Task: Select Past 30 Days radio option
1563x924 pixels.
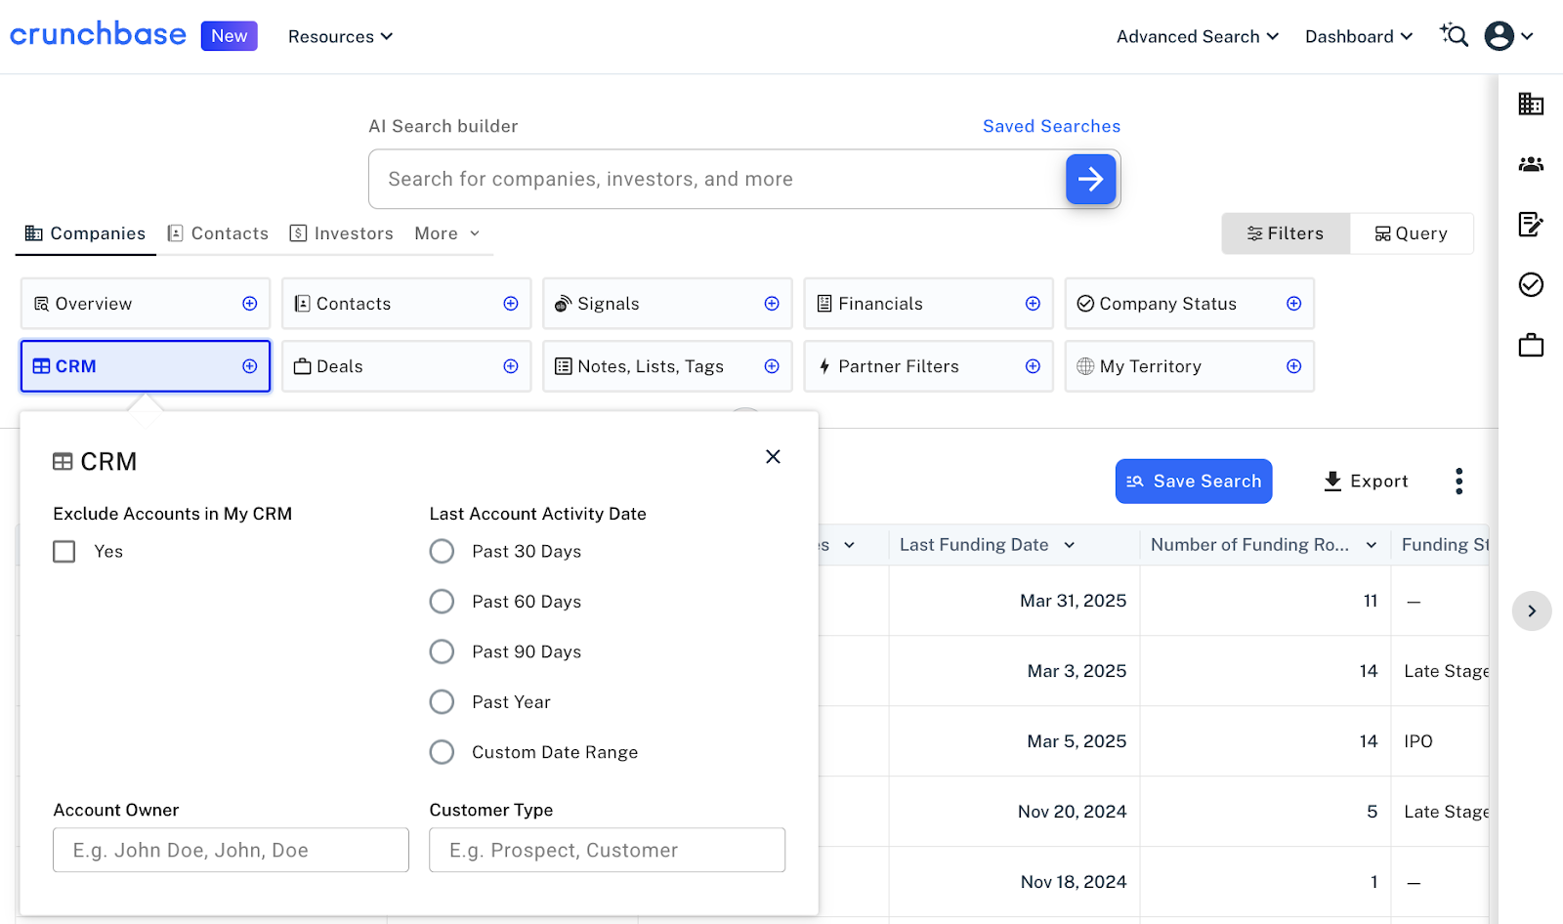Action: pyautogui.click(x=442, y=552)
